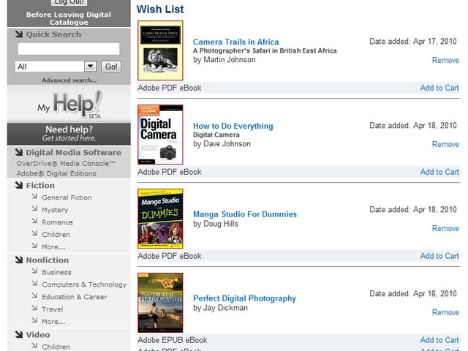Open OverDrive Media Console link
The height and width of the screenshot is (351, 468).
(x=66, y=164)
